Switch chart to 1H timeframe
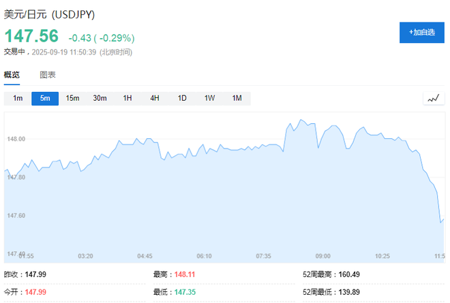Screen dimensions: 450x303 pos(127,99)
